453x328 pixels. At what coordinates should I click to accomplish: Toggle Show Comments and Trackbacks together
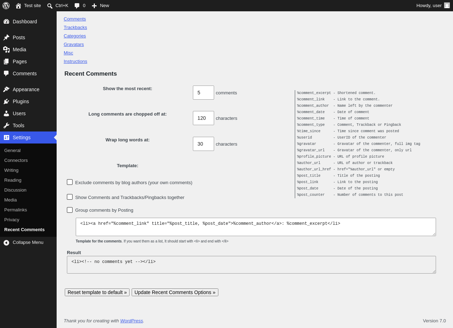(x=70, y=197)
